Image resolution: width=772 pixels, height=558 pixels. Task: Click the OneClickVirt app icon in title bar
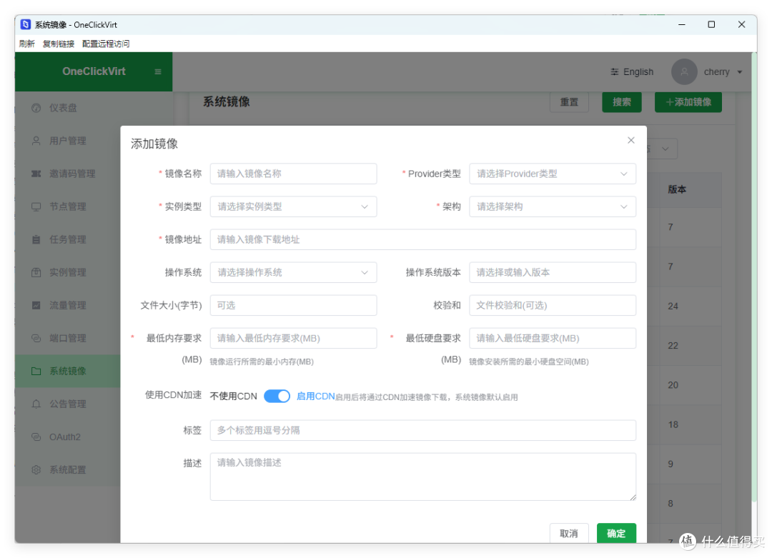(26, 24)
